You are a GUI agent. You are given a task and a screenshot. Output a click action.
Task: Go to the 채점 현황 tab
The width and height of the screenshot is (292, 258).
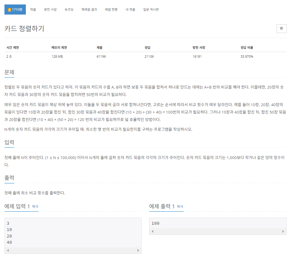111,10
